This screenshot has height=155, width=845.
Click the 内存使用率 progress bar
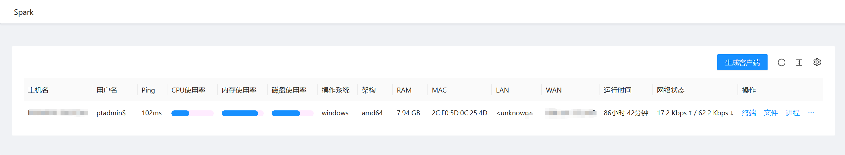coord(242,113)
